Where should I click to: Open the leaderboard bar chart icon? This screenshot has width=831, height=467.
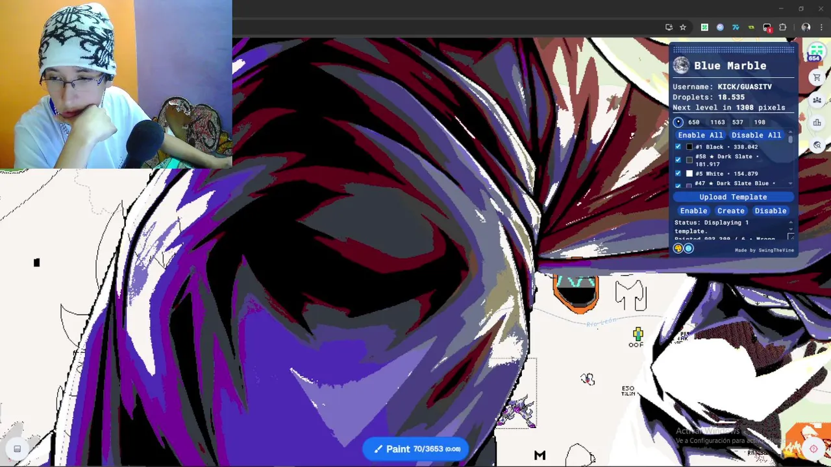click(817, 123)
